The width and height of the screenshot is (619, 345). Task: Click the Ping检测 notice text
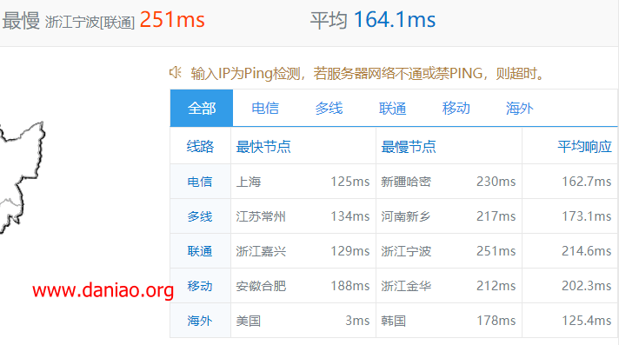(x=368, y=73)
